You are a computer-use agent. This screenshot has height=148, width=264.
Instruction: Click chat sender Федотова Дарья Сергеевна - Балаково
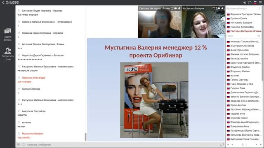pos(43,55)
